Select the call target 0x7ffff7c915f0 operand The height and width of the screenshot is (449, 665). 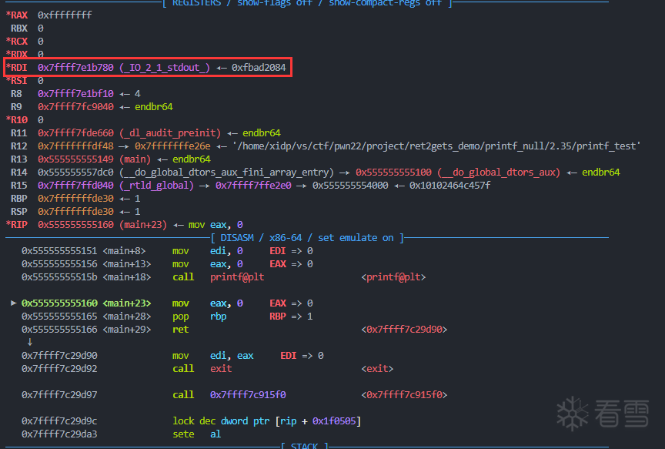pyautogui.click(x=248, y=394)
